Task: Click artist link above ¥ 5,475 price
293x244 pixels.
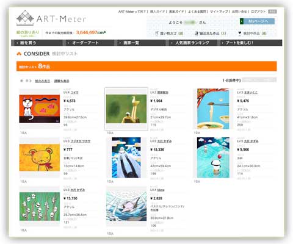Action: coord(251,93)
